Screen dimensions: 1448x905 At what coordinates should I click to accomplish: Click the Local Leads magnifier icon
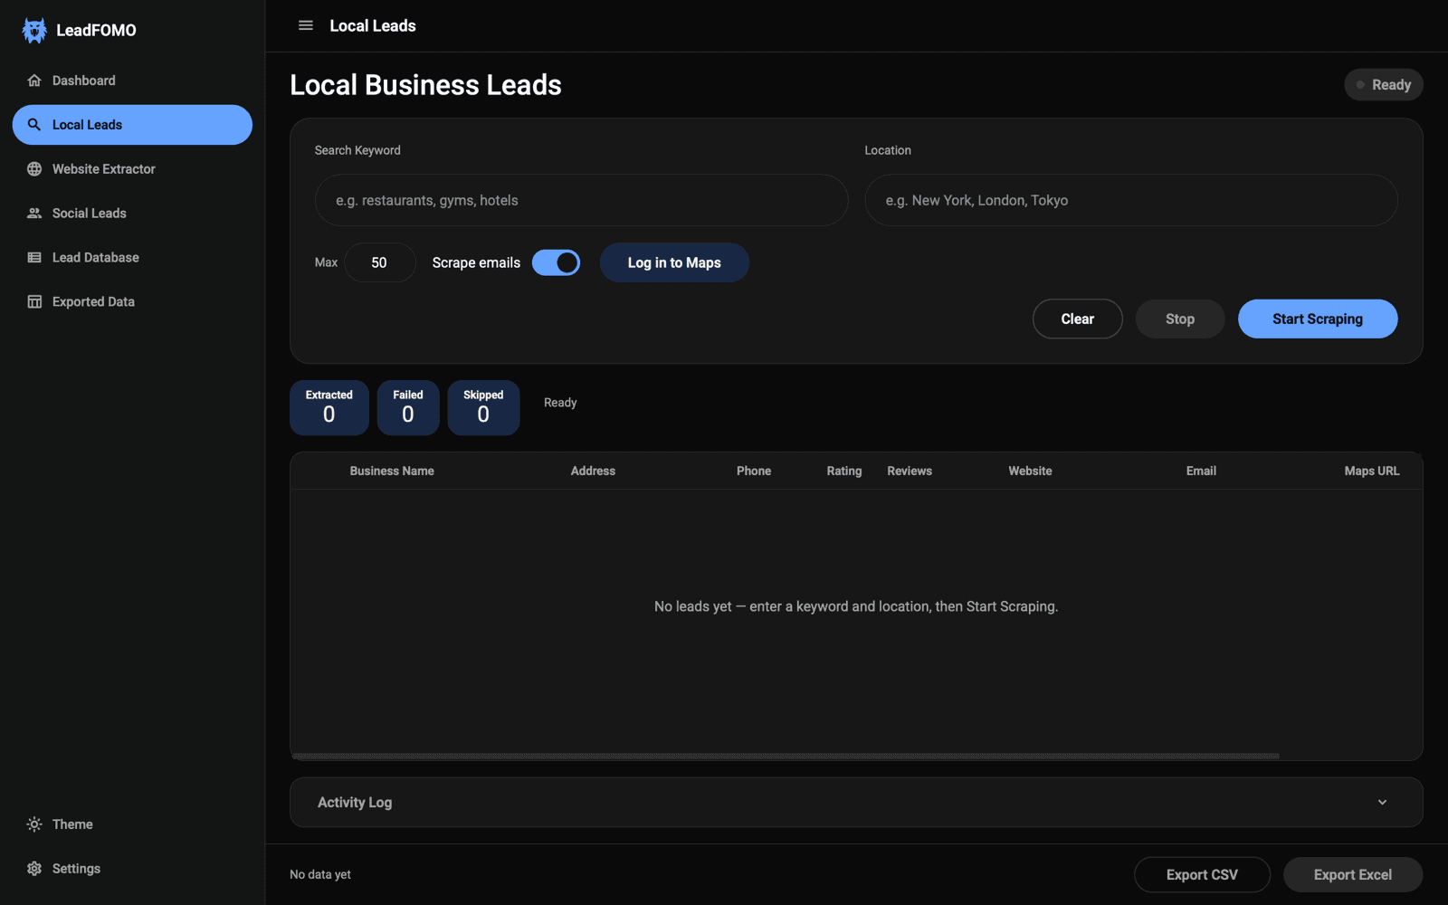pos(34,125)
